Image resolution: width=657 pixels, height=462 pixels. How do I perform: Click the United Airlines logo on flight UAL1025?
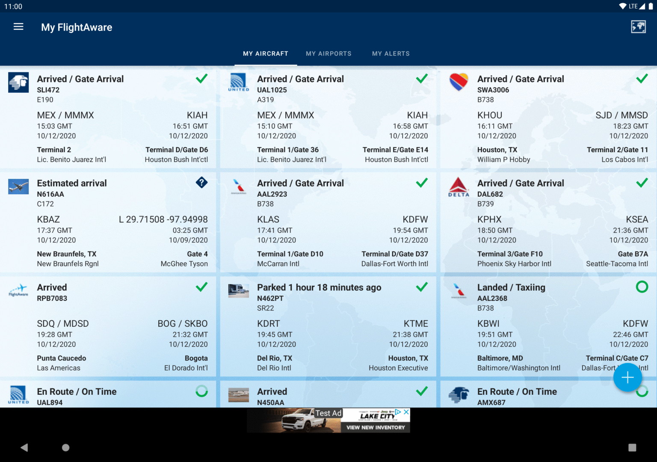[238, 82]
